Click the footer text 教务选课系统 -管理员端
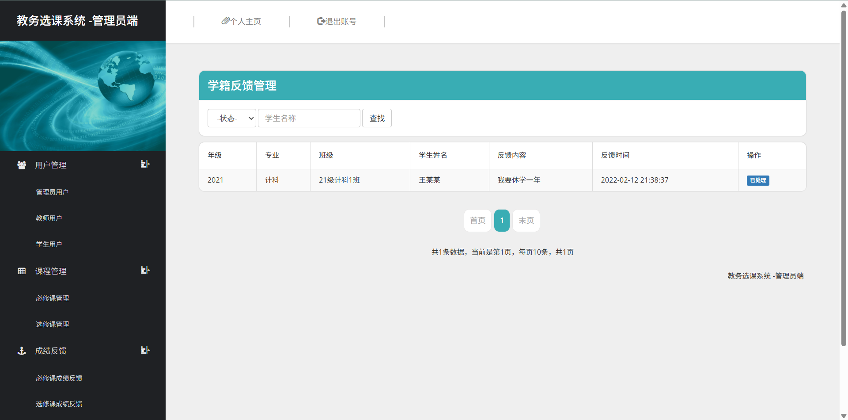Viewport: 848px width, 420px height. point(766,276)
